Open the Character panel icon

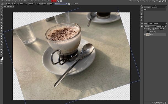tap(142, 17)
